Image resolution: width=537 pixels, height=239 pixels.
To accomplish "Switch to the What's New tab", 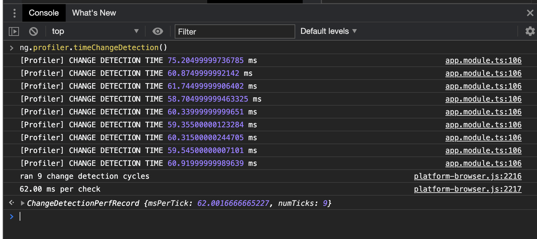I will point(94,13).
